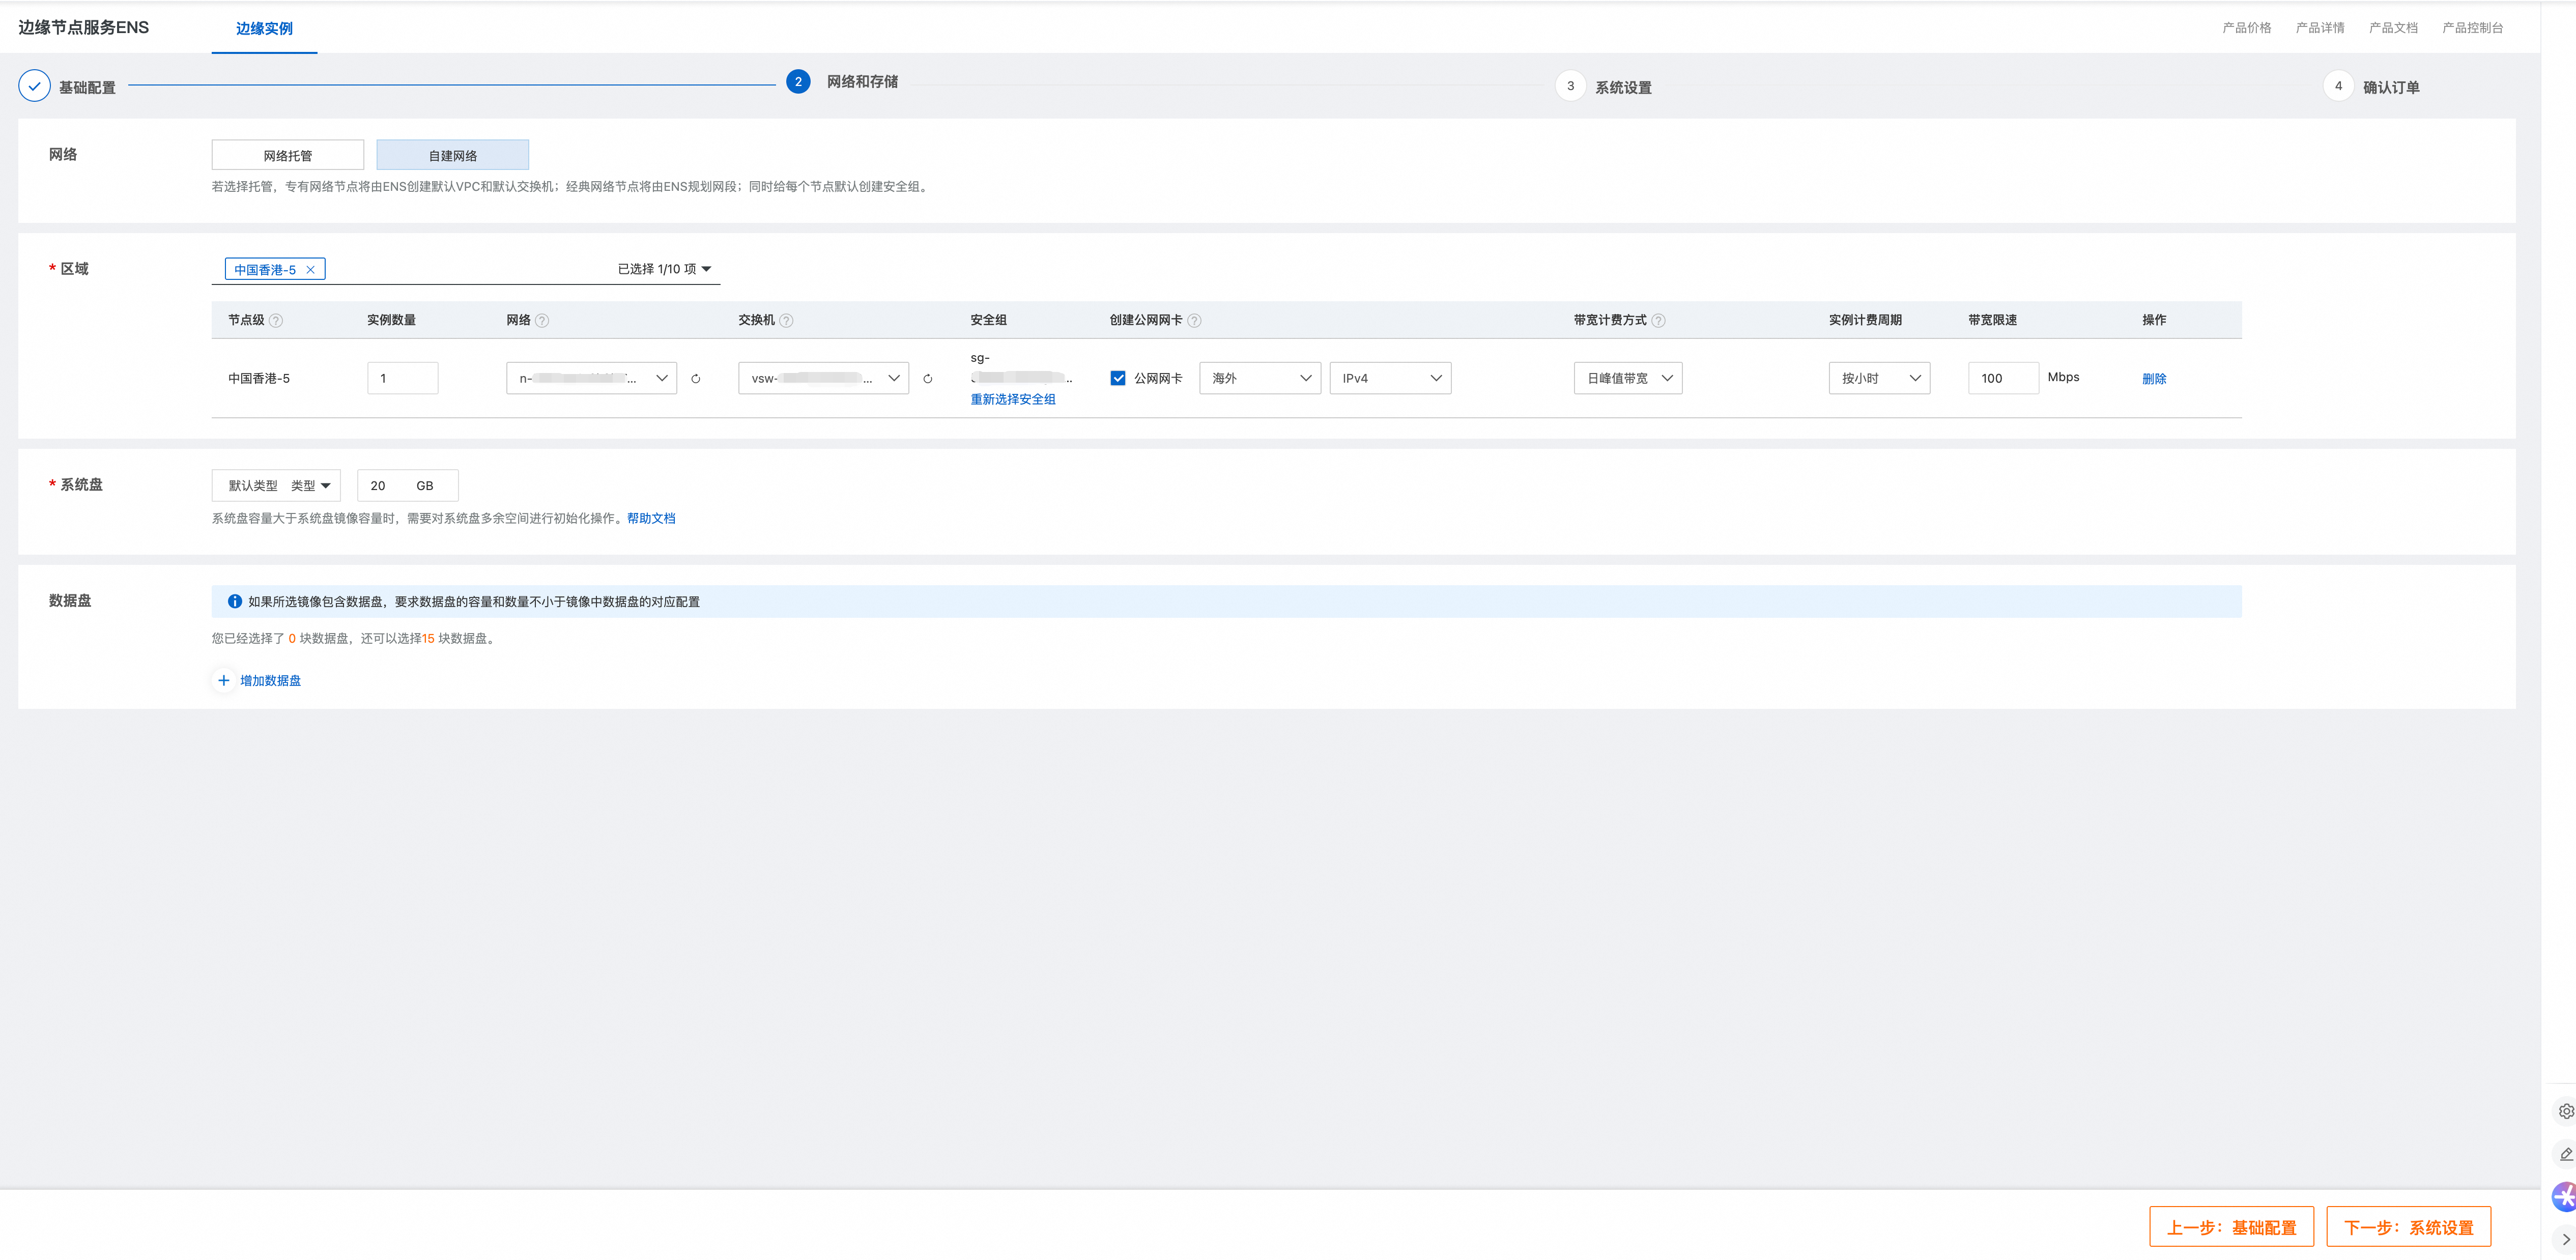The image size is (2576, 1260).
Task: Switch to the 边缘实例 tab
Action: click(264, 28)
